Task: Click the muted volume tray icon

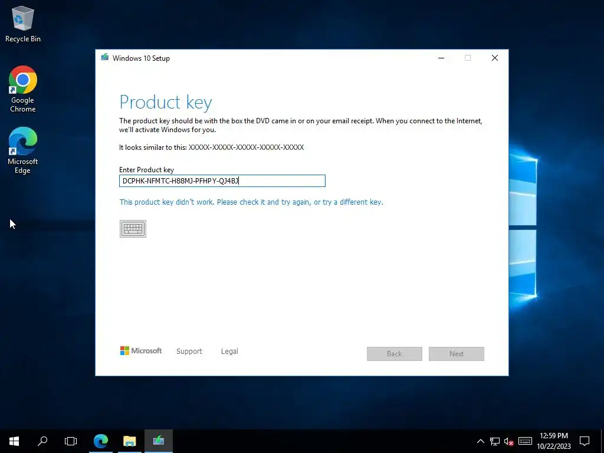Action: [x=509, y=441]
